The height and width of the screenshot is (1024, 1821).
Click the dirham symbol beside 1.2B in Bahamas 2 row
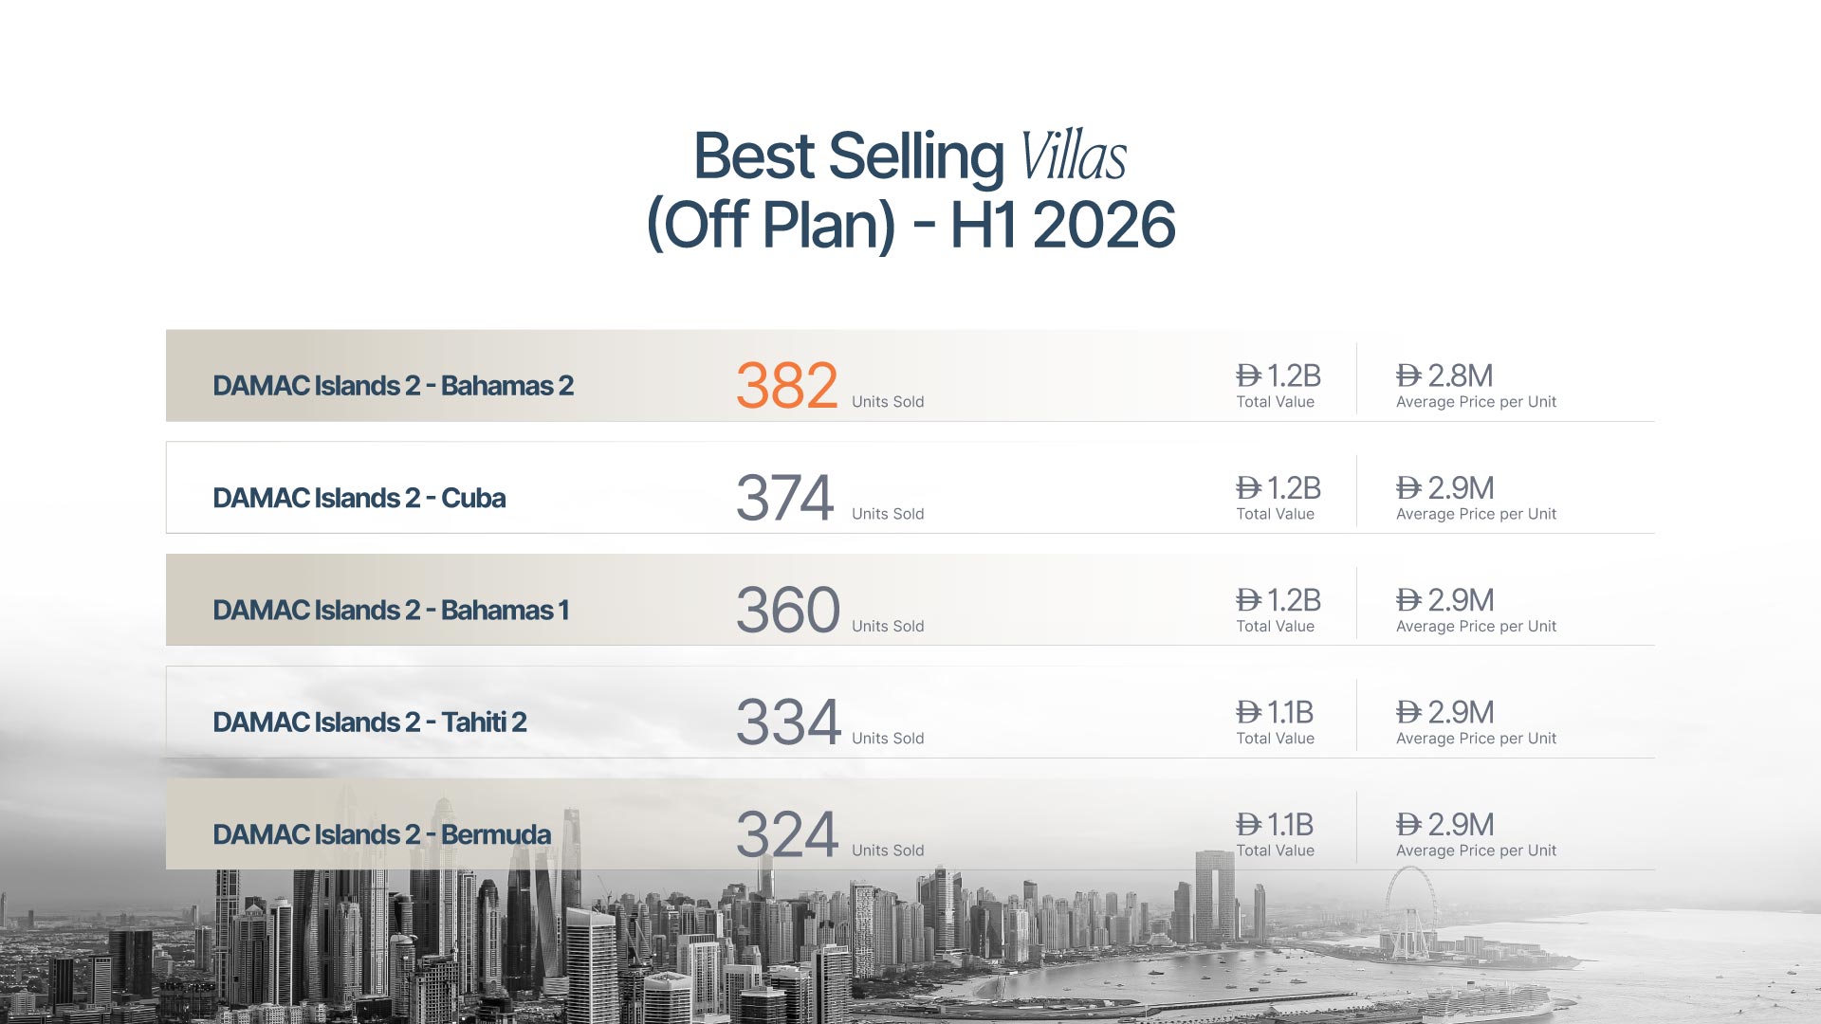point(1248,376)
